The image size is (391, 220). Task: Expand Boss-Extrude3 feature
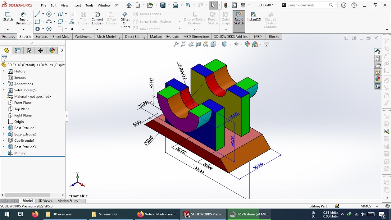[3, 147]
